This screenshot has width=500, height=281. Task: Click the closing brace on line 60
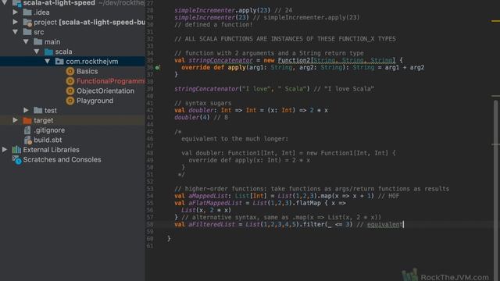click(x=169, y=239)
